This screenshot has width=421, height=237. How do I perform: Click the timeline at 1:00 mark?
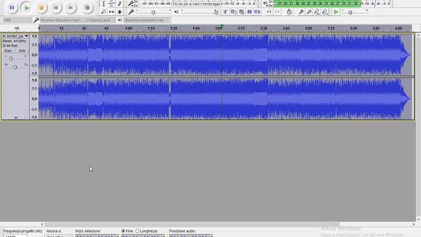pos(129,28)
